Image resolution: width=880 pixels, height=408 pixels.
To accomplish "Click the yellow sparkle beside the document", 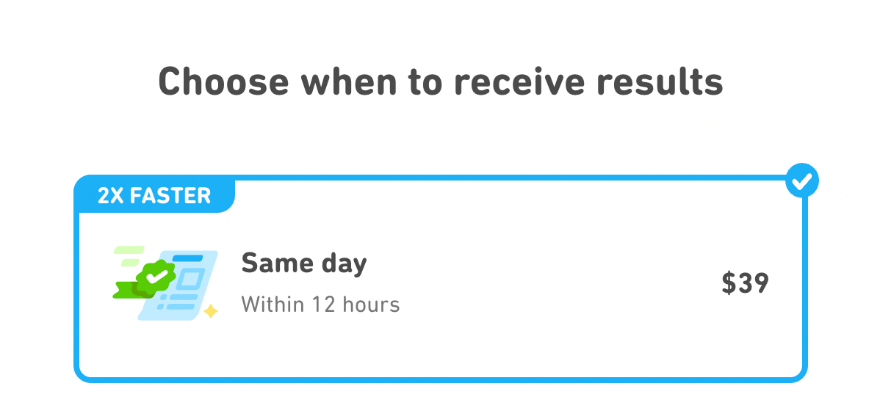I will coord(211,311).
